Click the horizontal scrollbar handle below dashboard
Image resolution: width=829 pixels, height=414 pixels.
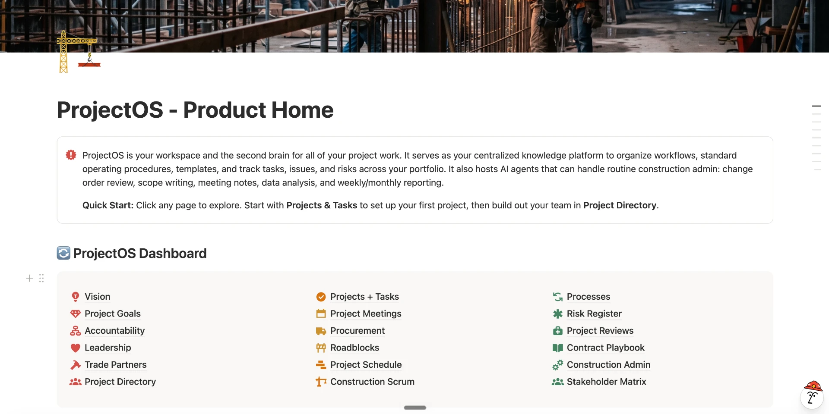click(415, 408)
